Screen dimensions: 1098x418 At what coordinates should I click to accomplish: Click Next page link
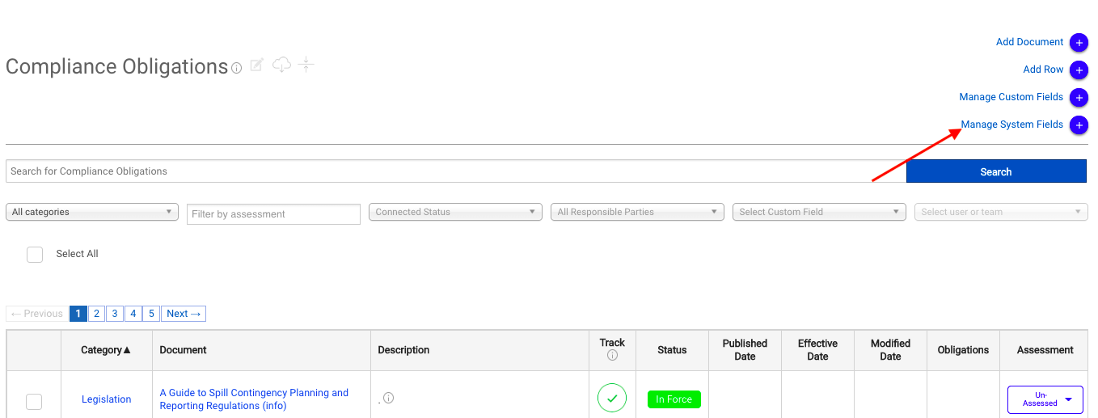click(184, 314)
